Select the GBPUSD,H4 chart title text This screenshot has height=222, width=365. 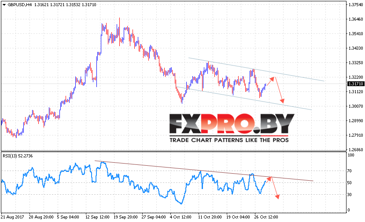(20, 5)
